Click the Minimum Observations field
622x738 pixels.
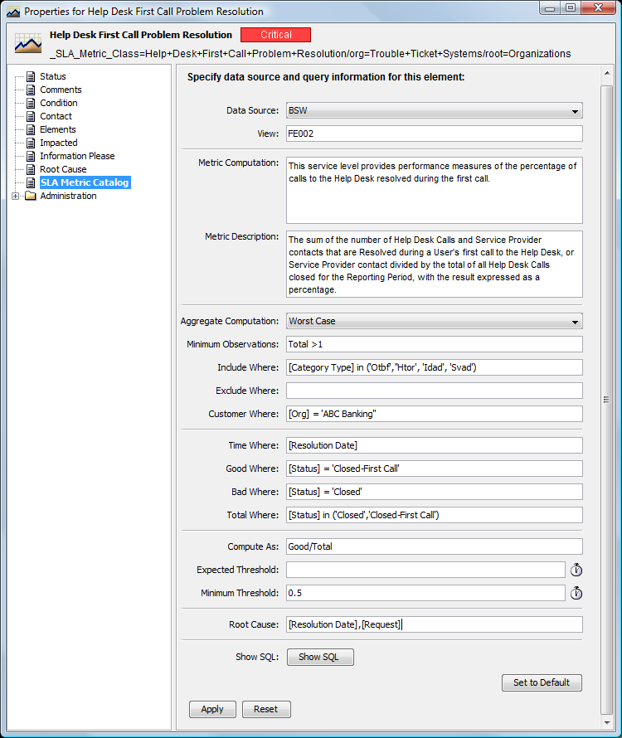(x=434, y=344)
